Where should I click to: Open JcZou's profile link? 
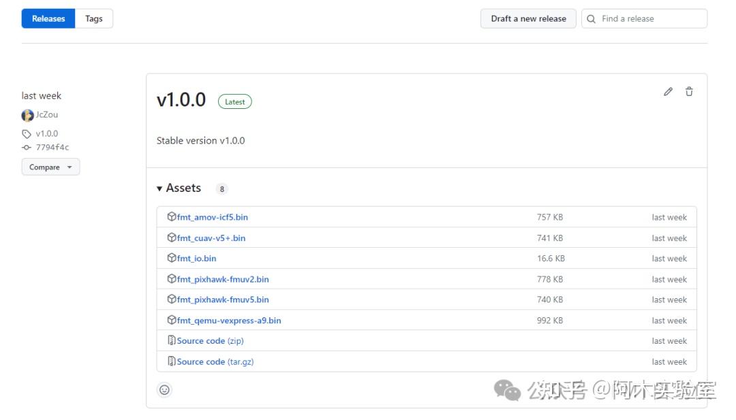(47, 114)
